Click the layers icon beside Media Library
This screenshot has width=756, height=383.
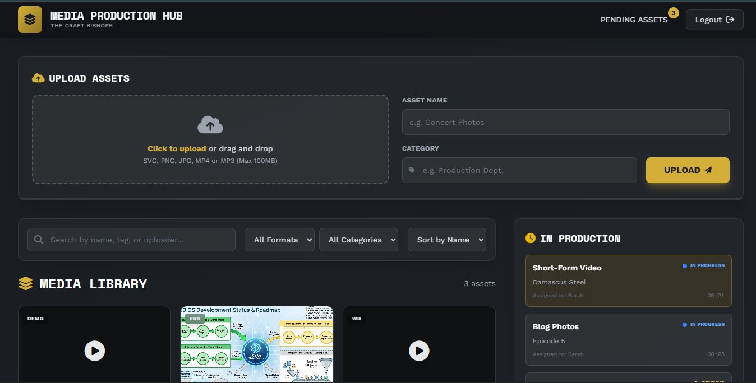point(25,284)
